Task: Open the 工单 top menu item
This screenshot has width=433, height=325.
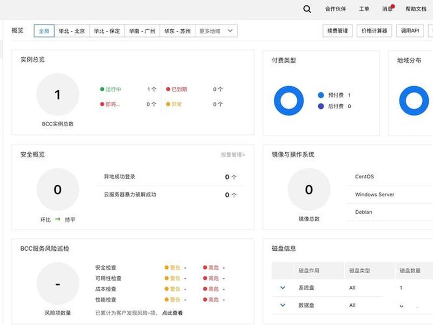Action: [x=364, y=9]
